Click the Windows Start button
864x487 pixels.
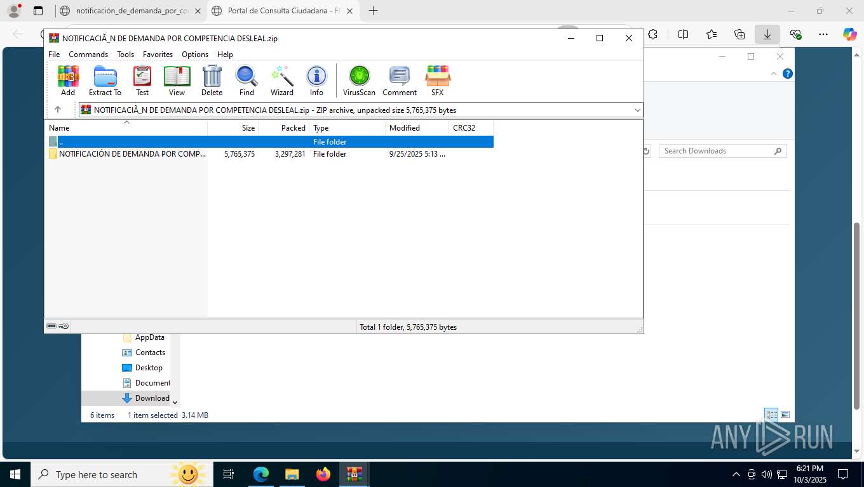(x=15, y=474)
